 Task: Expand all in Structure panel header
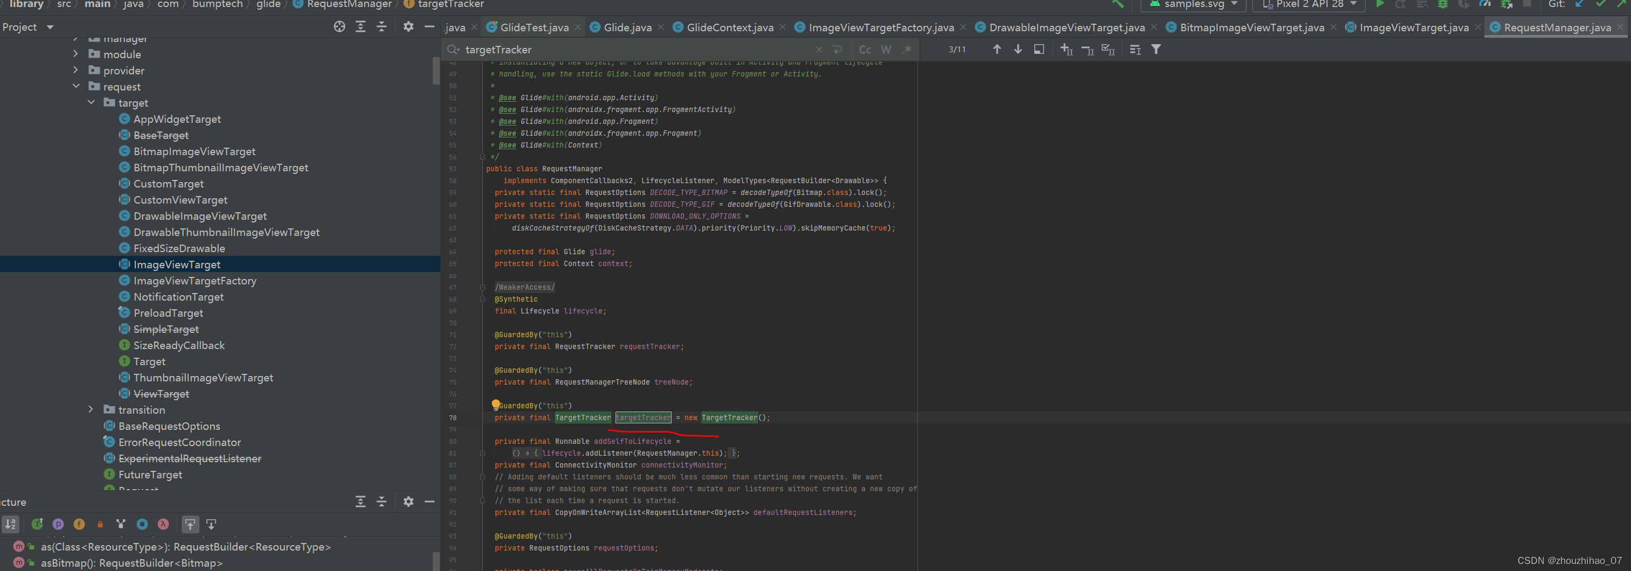(x=360, y=502)
